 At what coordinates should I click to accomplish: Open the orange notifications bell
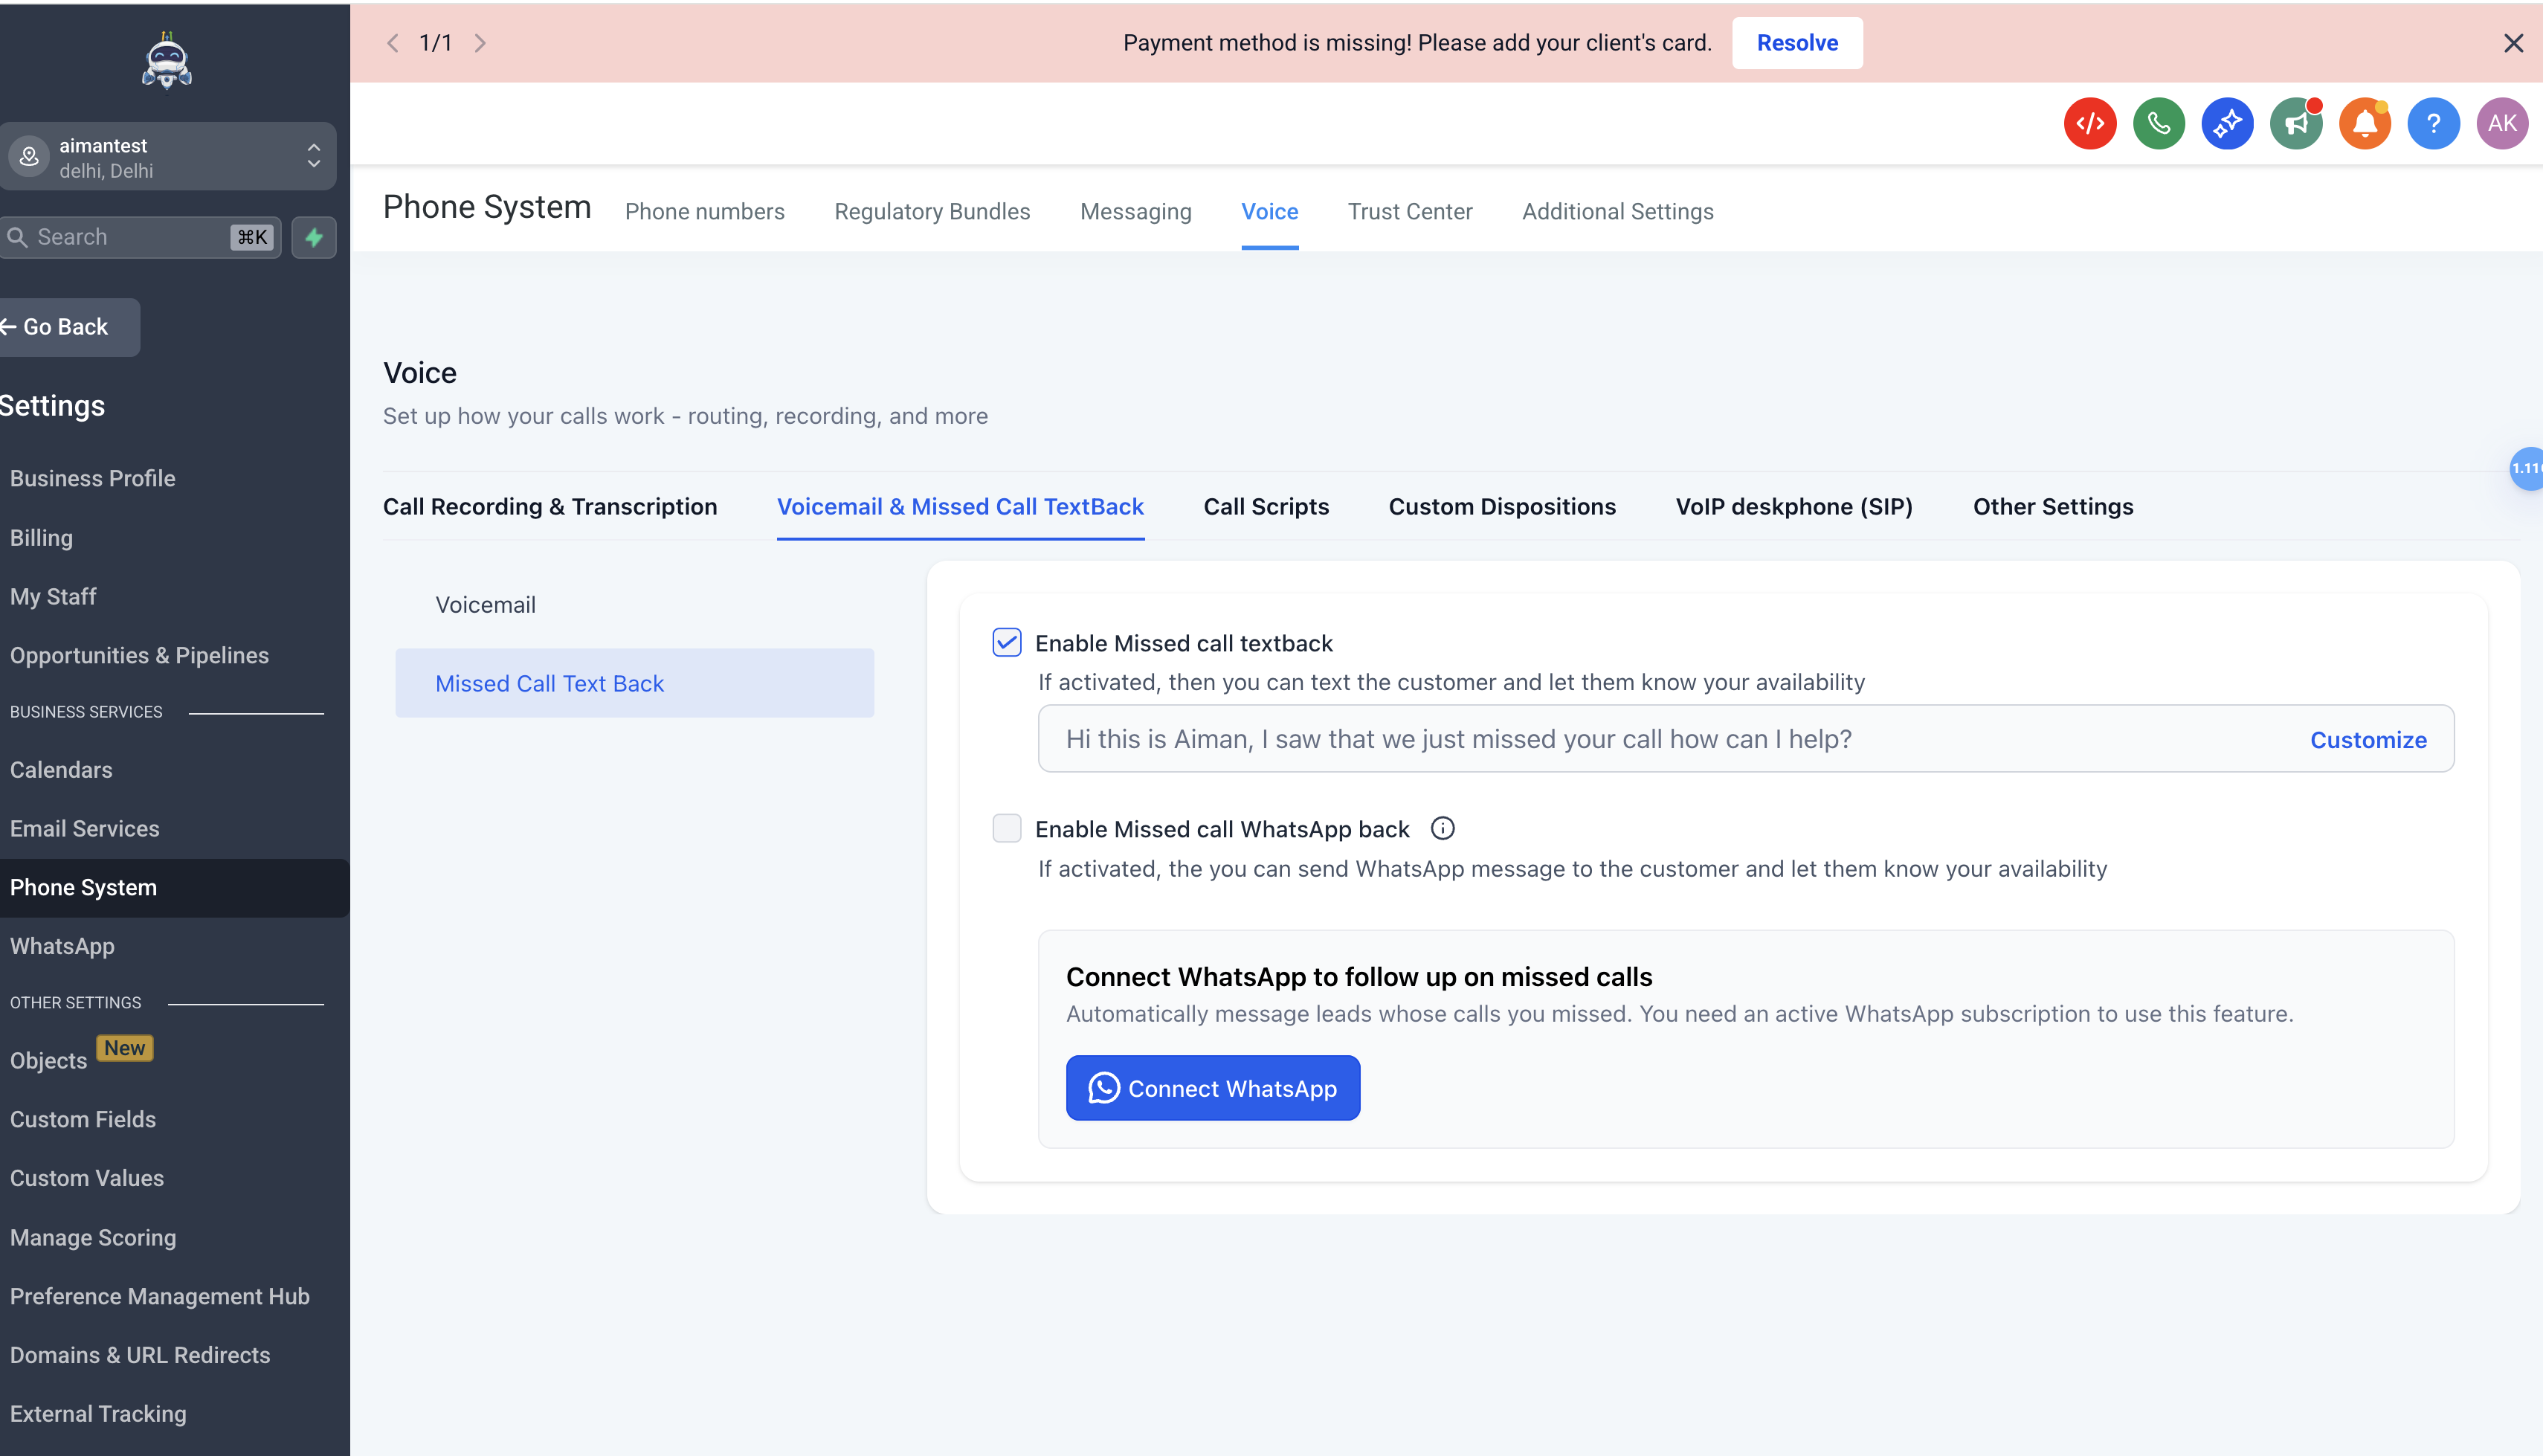click(2364, 124)
